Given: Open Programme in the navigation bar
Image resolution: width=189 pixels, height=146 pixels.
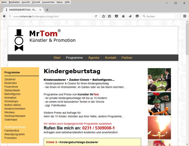Looking at the screenshot, I should pyautogui.click(x=74, y=58).
